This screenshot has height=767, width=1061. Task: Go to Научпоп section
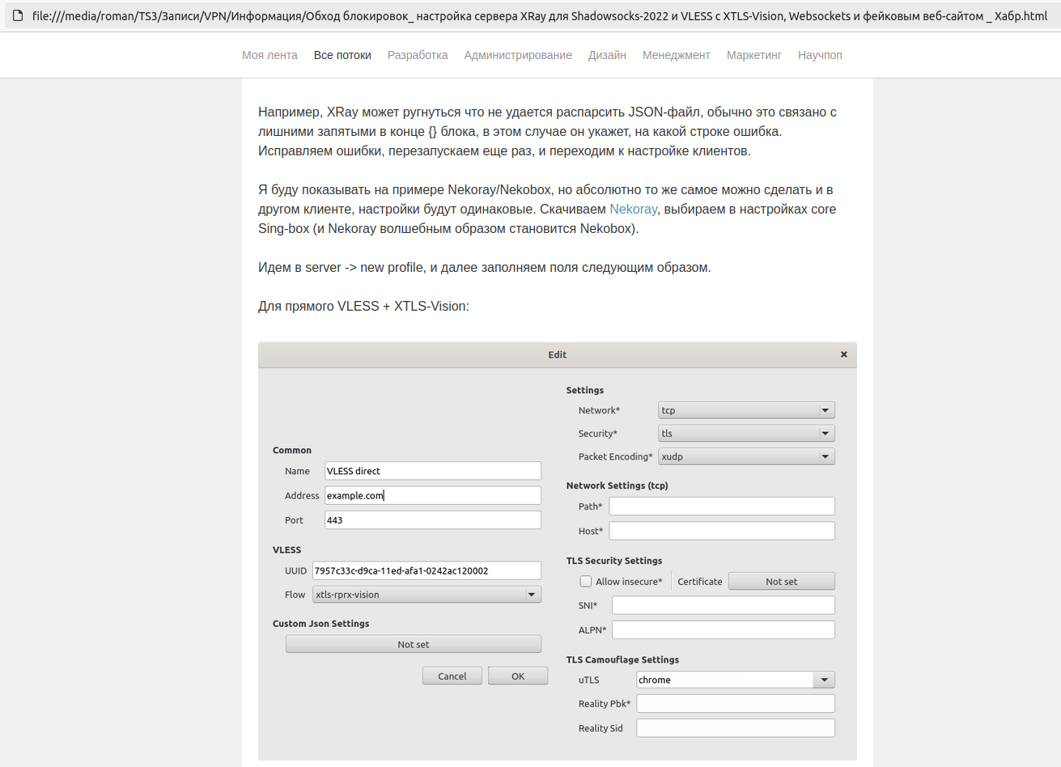tap(820, 55)
